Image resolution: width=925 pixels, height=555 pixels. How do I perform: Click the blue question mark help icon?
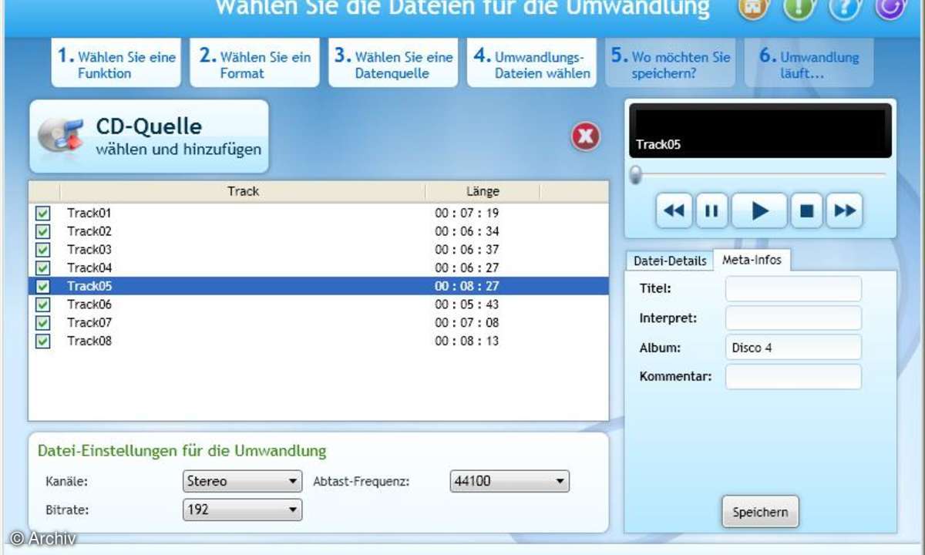tap(844, 8)
